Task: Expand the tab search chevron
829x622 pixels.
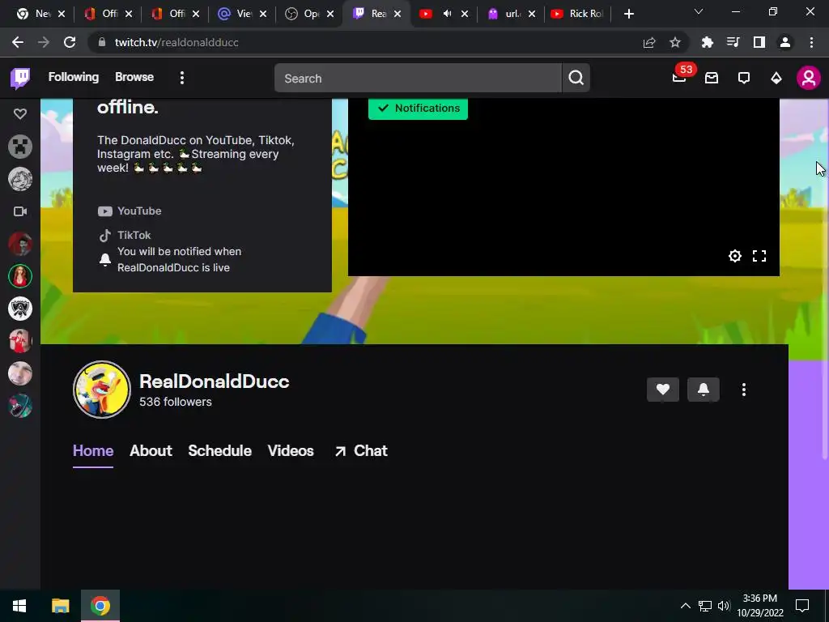Action: click(x=698, y=11)
